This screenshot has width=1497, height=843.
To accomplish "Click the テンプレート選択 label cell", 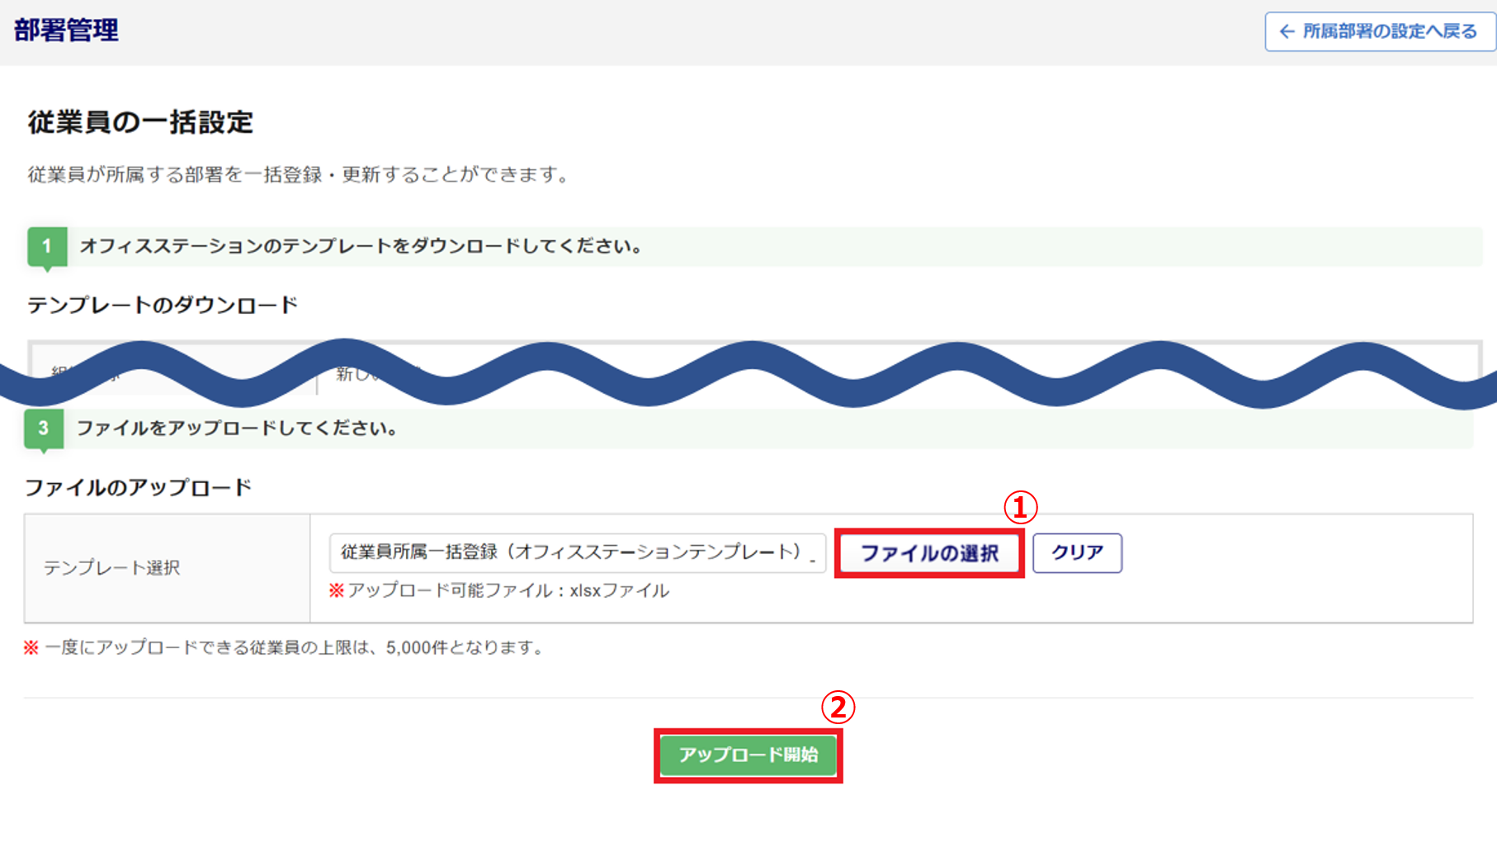I will pyautogui.click(x=168, y=568).
